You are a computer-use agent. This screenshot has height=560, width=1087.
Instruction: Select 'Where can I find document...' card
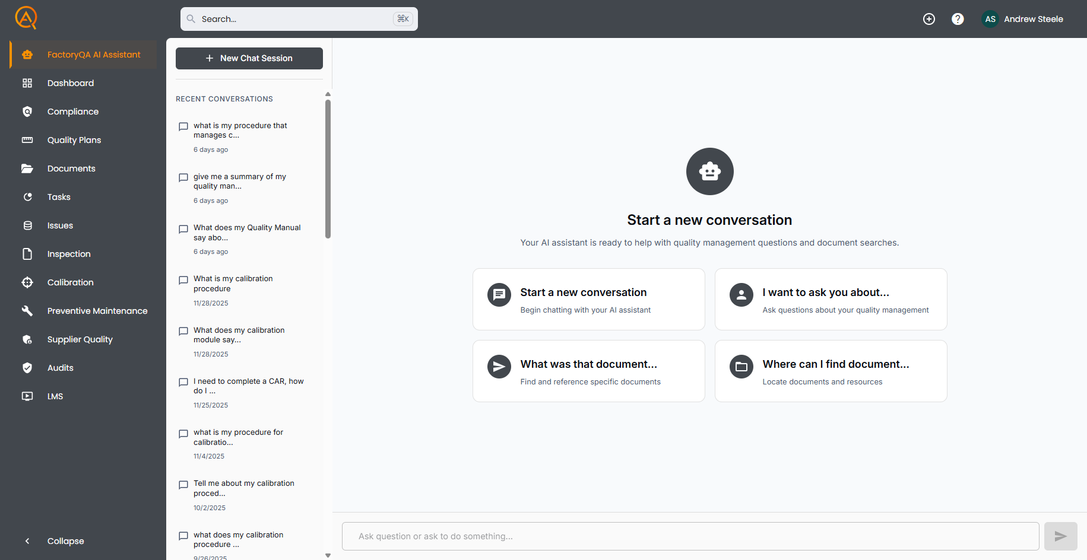831,371
